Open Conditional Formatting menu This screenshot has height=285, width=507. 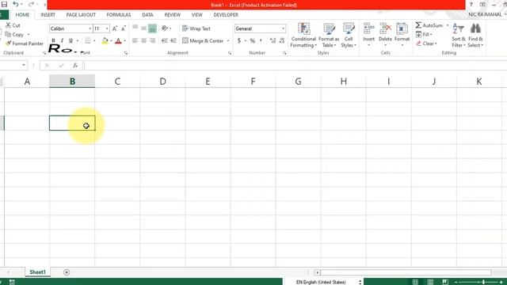303,35
